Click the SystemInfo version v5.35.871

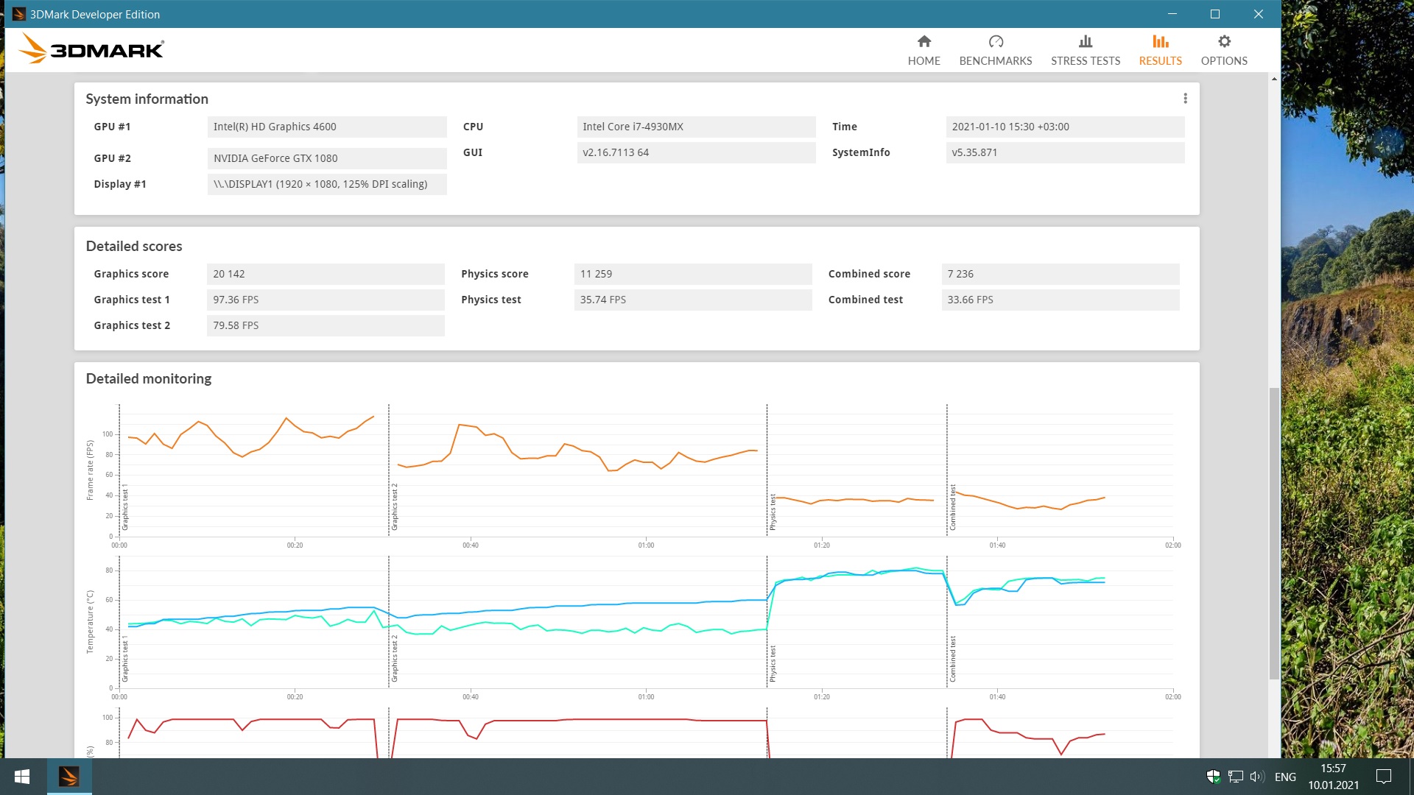coord(1065,152)
